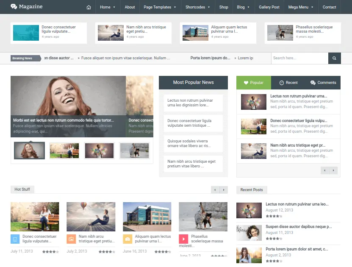Click star rating under June 16, 2013 post

coord(163,252)
